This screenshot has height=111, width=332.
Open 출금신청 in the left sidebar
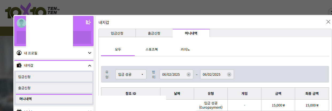[54, 88]
